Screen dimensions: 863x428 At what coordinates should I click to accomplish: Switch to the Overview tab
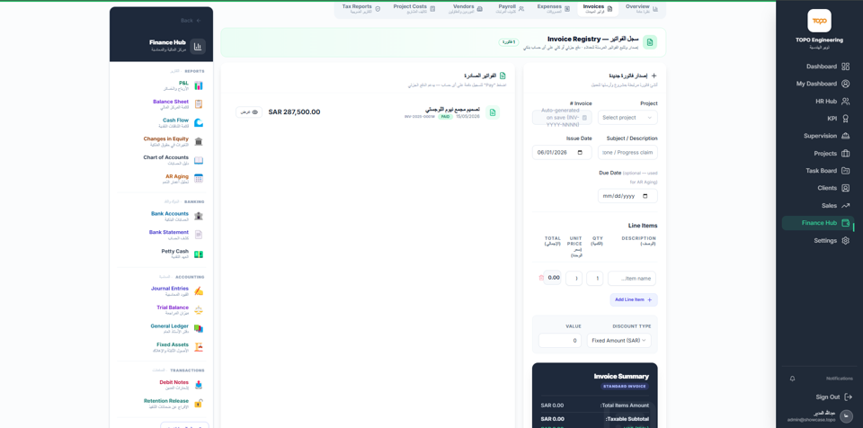(641, 8)
